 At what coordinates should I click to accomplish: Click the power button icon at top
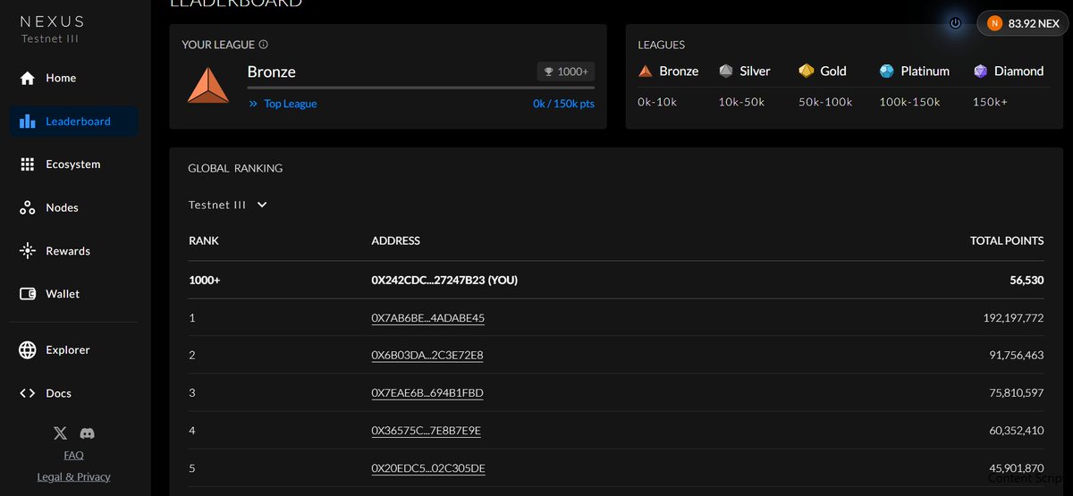coord(955,23)
